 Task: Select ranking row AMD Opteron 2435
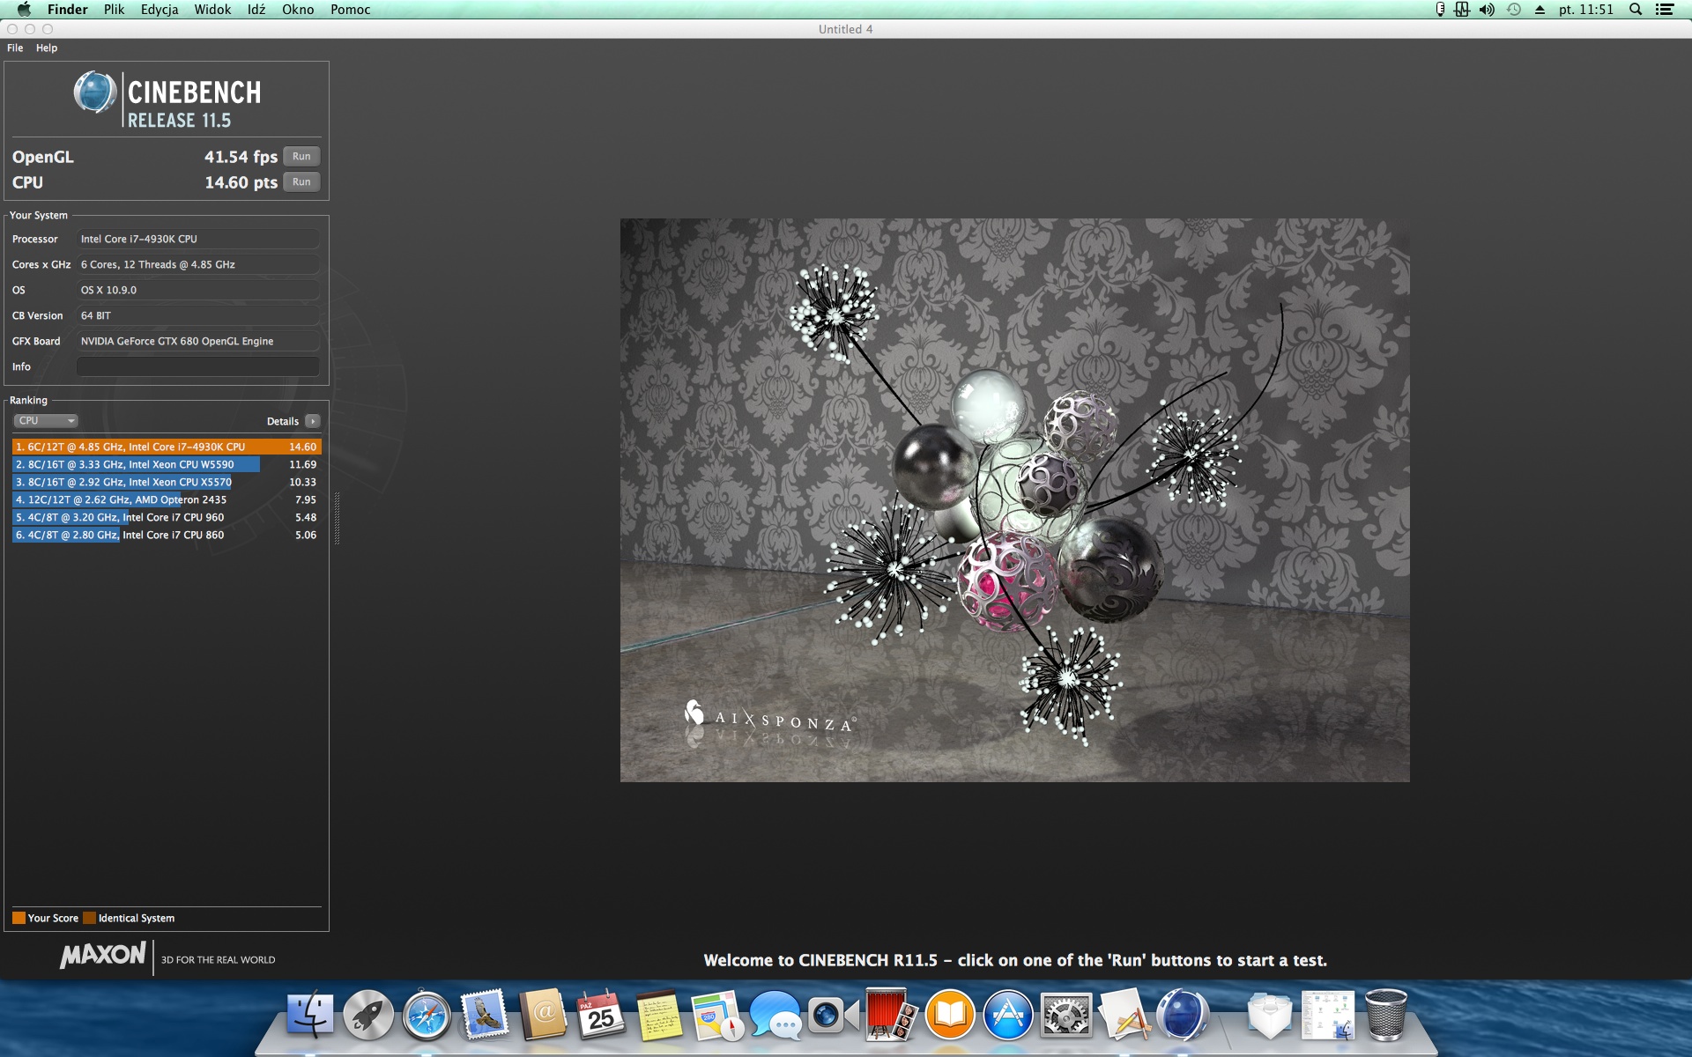point(167,499)
